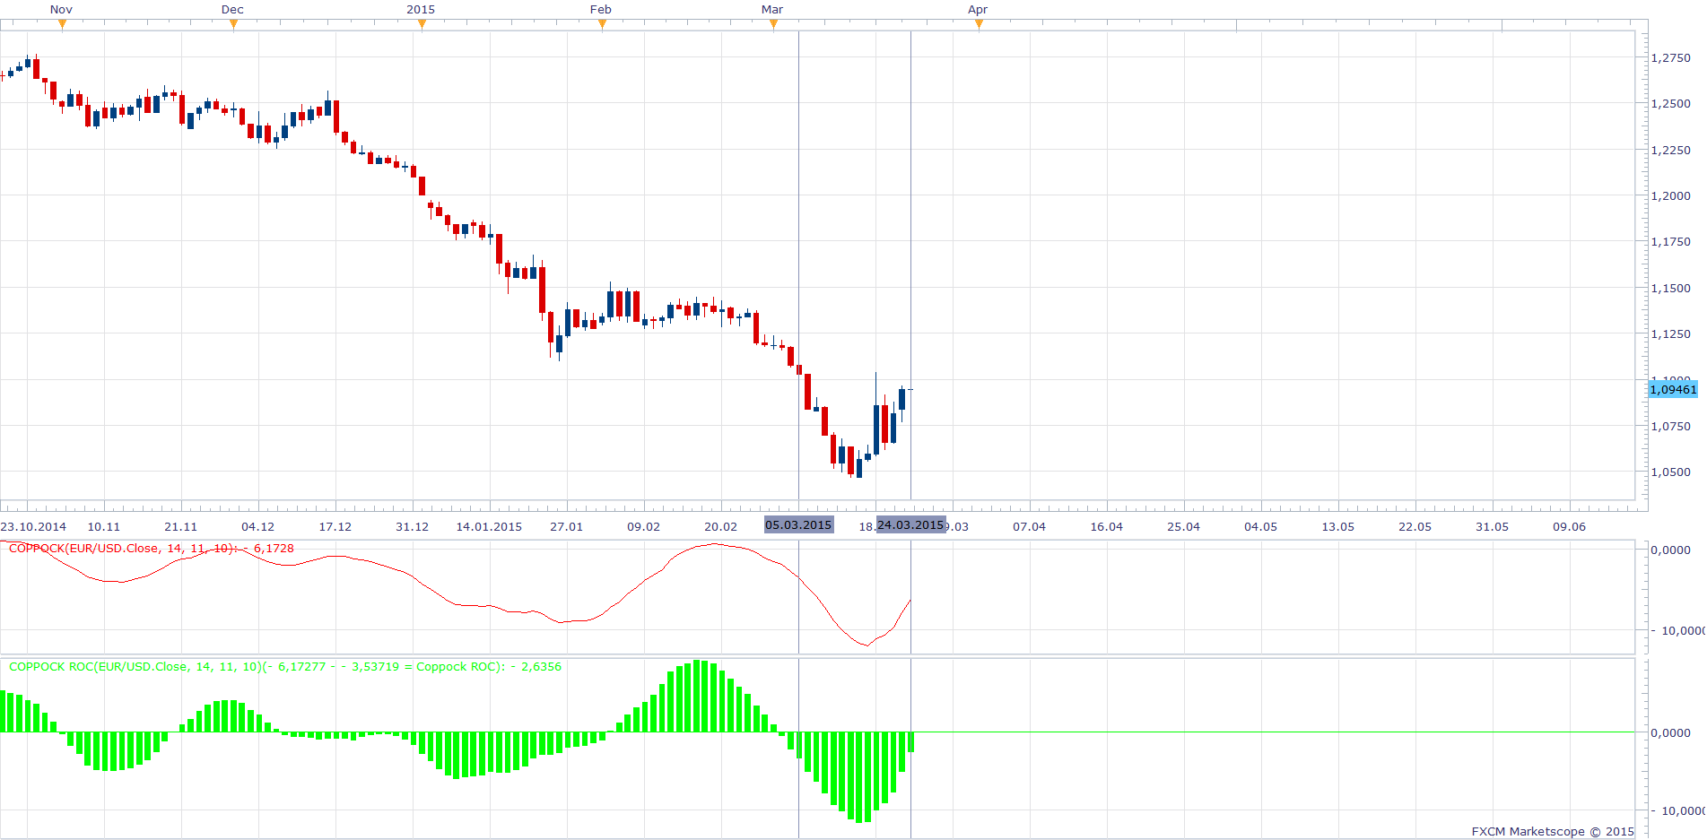This screenshot has width=1707, height=840.
Task: Click the 21.11 date axis label
Action: coord(181,527)
